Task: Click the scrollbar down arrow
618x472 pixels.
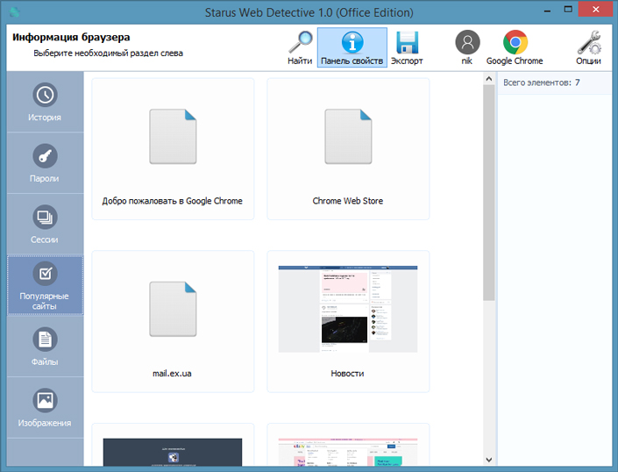Action: (x=489, y=460)
